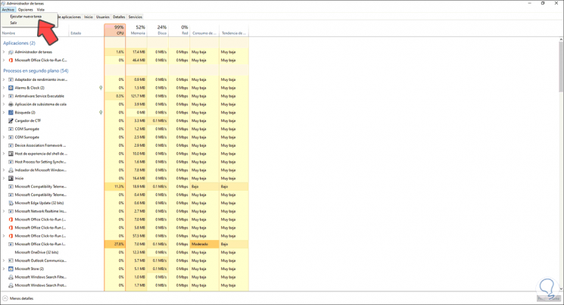Click the Antimalware Service Executable icon
This screenshot has width=564, height=305.
pos(11,96)
